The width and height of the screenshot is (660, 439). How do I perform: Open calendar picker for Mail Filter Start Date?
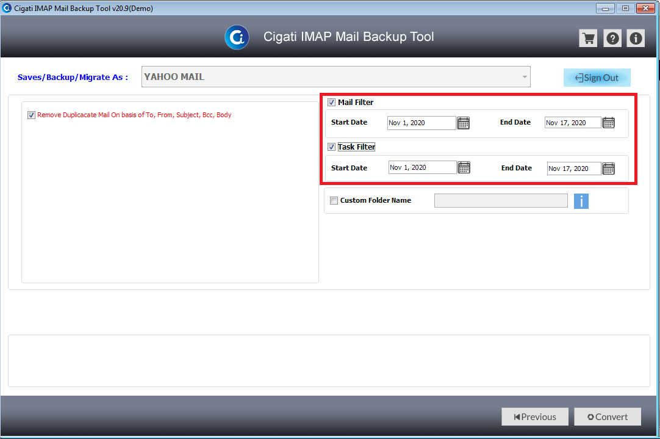(464, 123)
